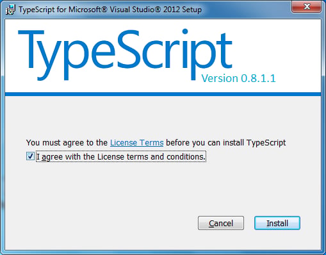Screen dimensions: 326x255
Task: Uncheck the license agreement checkbox
Action: point(30,156)
